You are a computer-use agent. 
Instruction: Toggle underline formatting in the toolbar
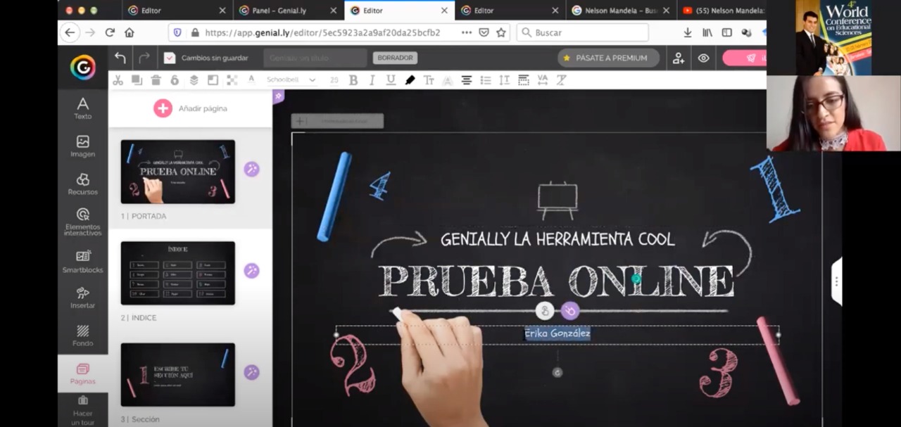click(x=390, y=79)
